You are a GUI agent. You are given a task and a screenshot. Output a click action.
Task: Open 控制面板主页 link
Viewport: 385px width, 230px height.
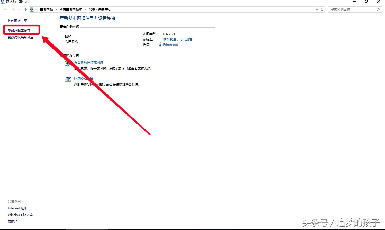point(17,21)
